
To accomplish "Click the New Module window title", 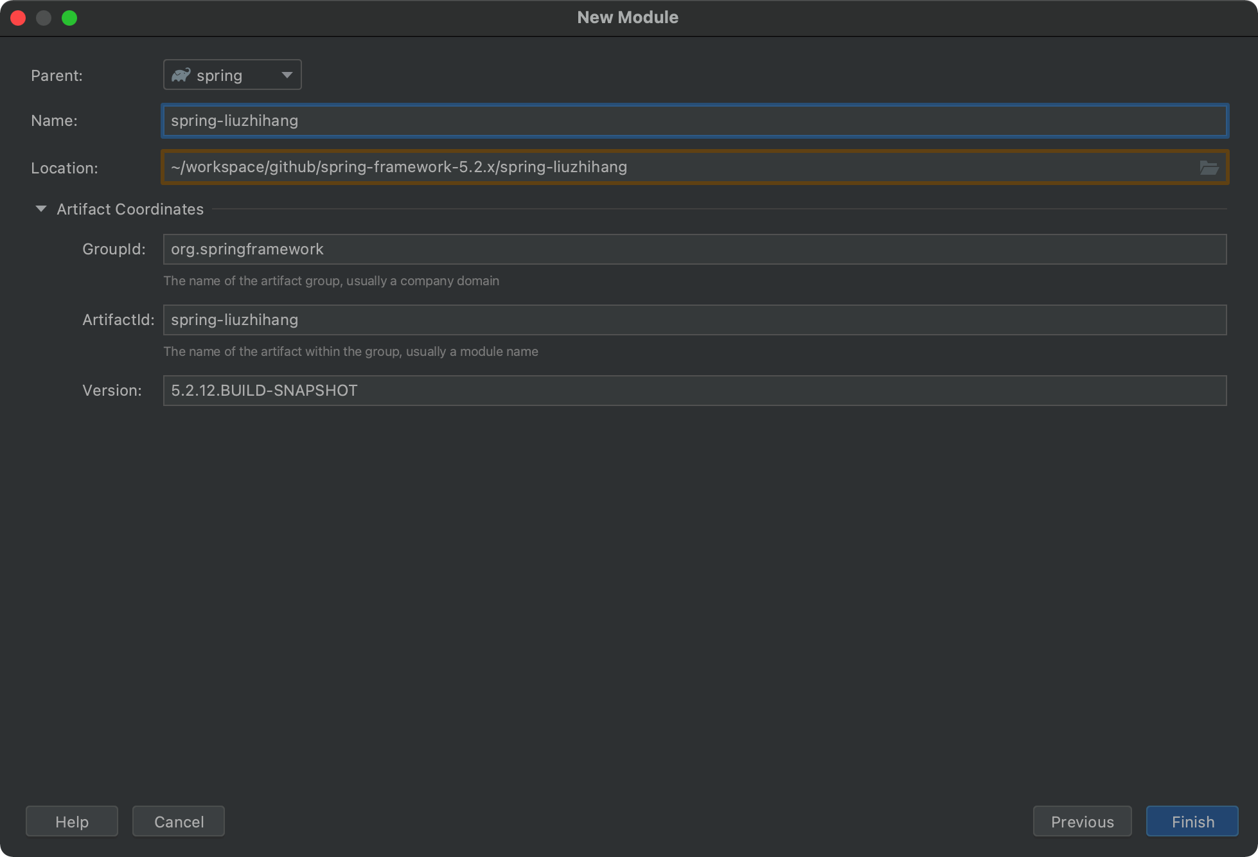I will tap(628, 17).
